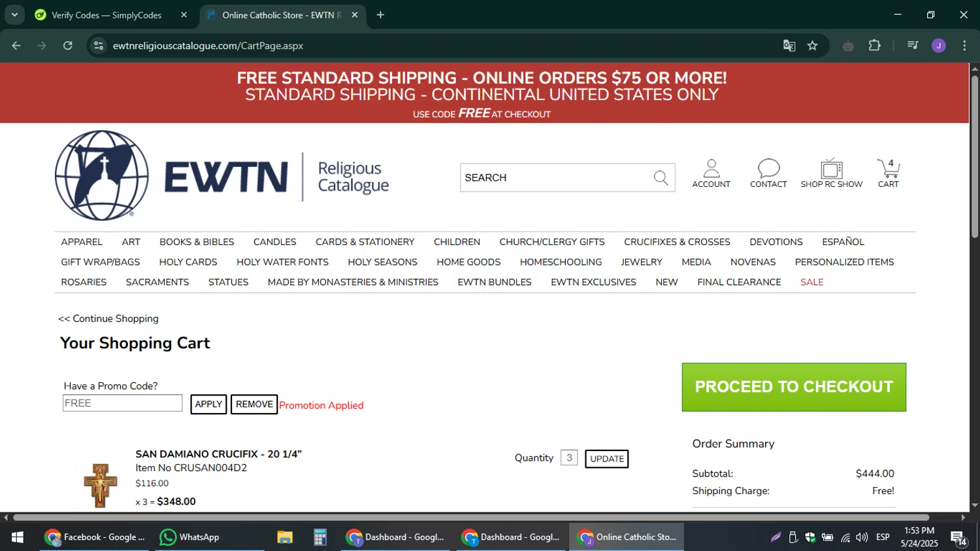
Task: Click the quantity box showing 3
Action: coord(569,458)
